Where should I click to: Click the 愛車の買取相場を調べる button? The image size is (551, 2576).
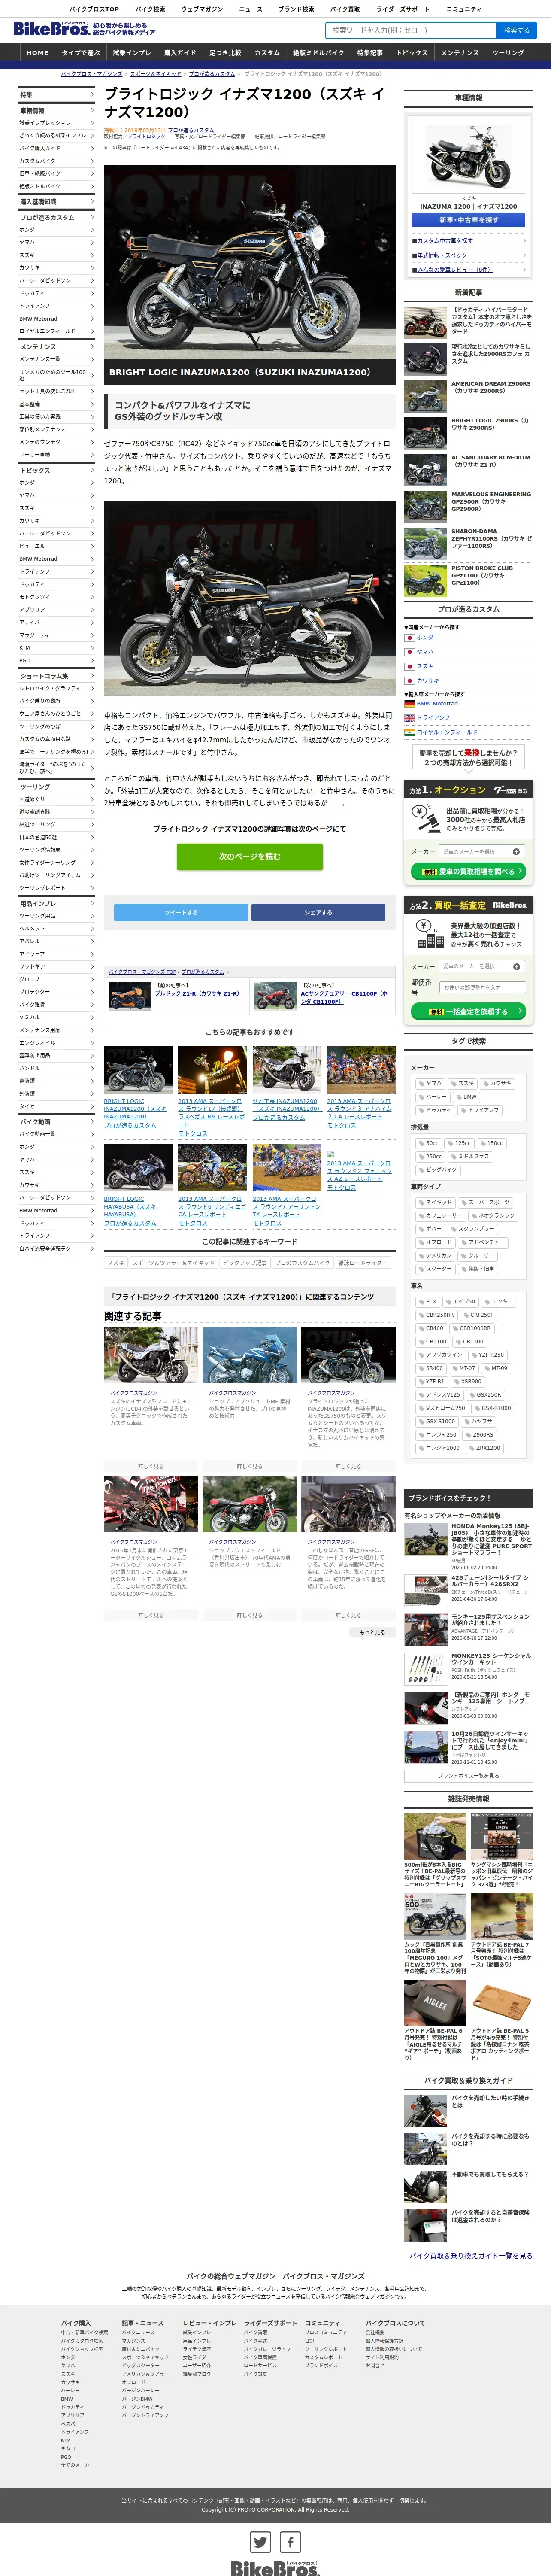[x=468, y=872]
